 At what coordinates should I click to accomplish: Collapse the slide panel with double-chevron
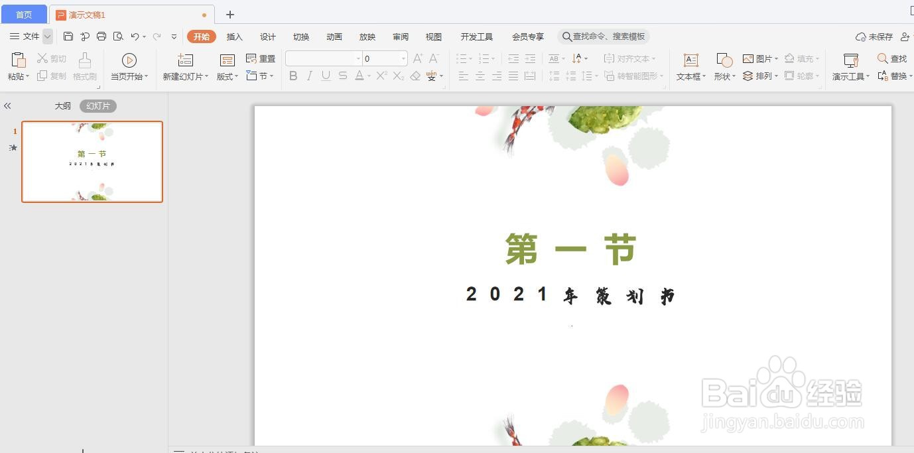pyautogui.click(x=7, y=105)
